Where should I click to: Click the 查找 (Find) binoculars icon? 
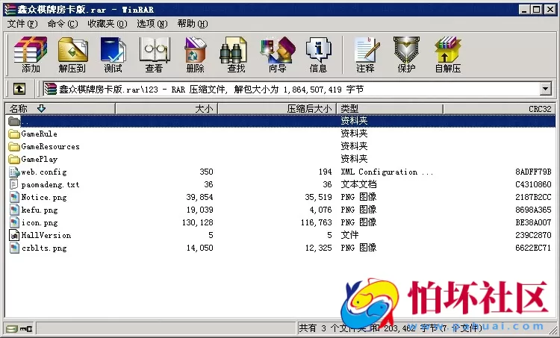coord(233,49)
